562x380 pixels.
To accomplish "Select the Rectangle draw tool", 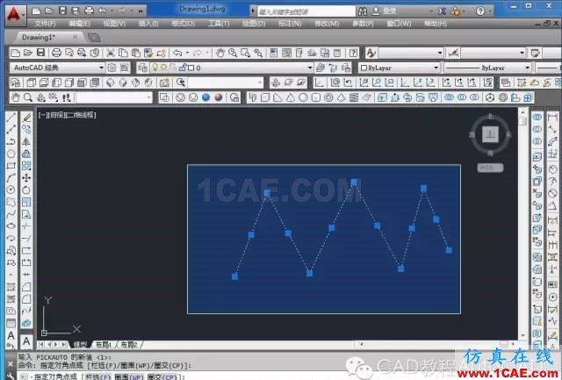I will coord(11,166).
